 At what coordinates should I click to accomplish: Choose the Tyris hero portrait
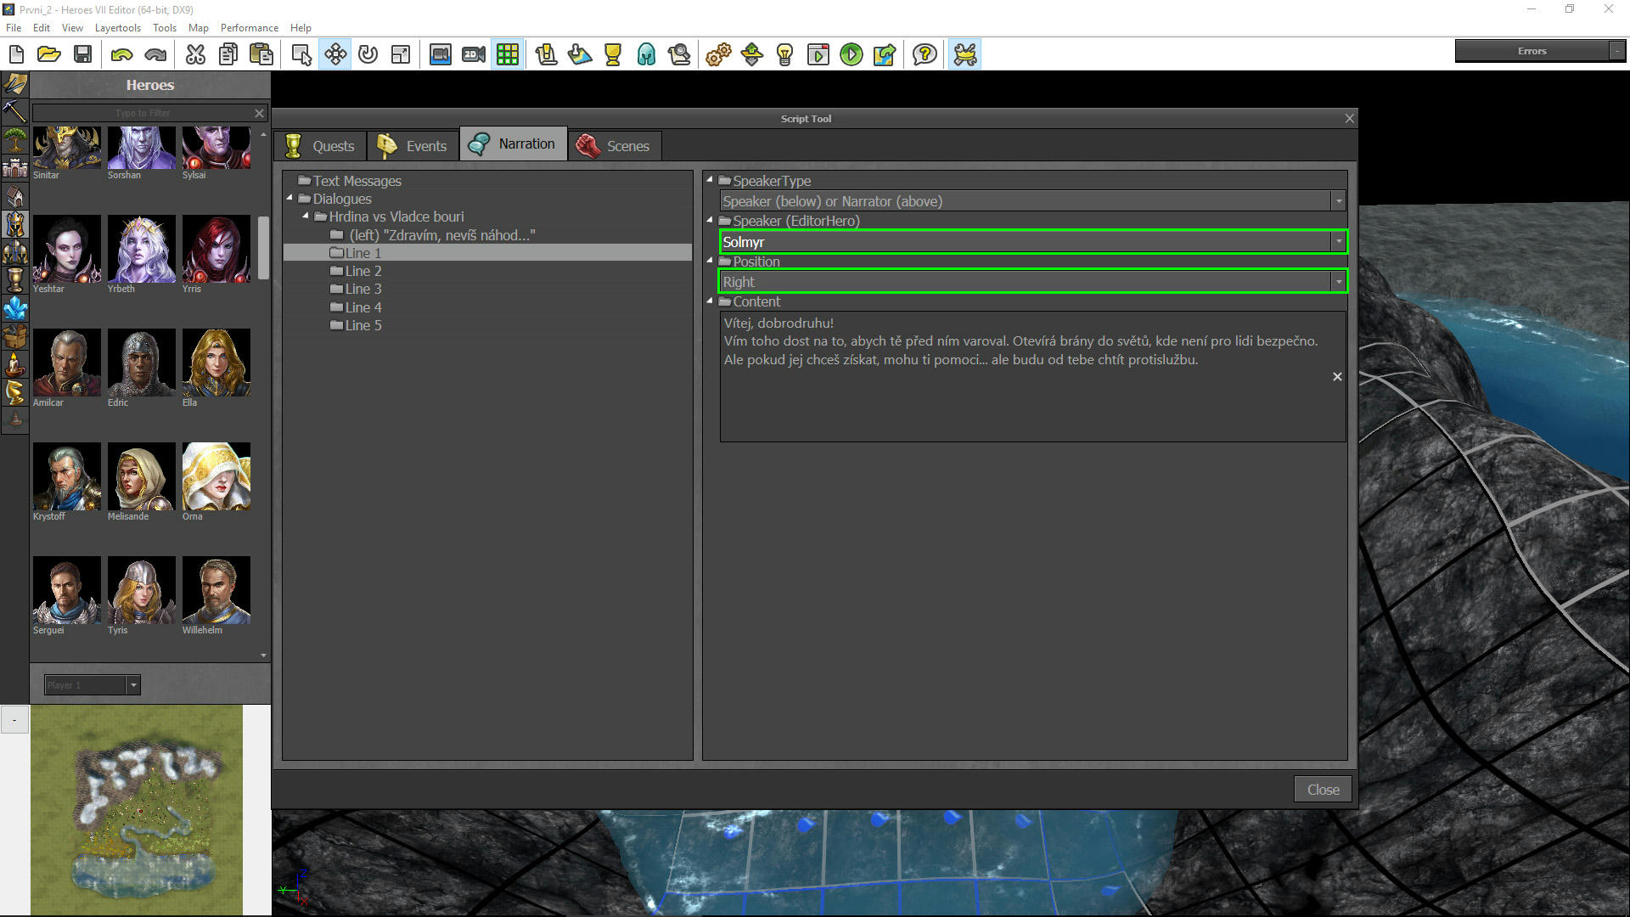pyautogui.click(x=141, y=590)
